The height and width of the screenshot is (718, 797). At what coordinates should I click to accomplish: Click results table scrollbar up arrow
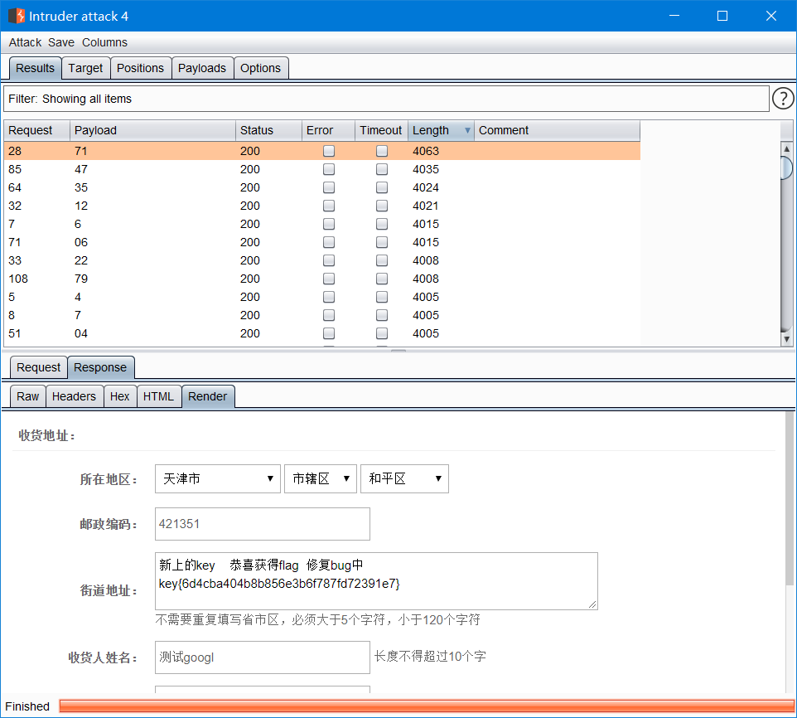(x=786, y=148)
